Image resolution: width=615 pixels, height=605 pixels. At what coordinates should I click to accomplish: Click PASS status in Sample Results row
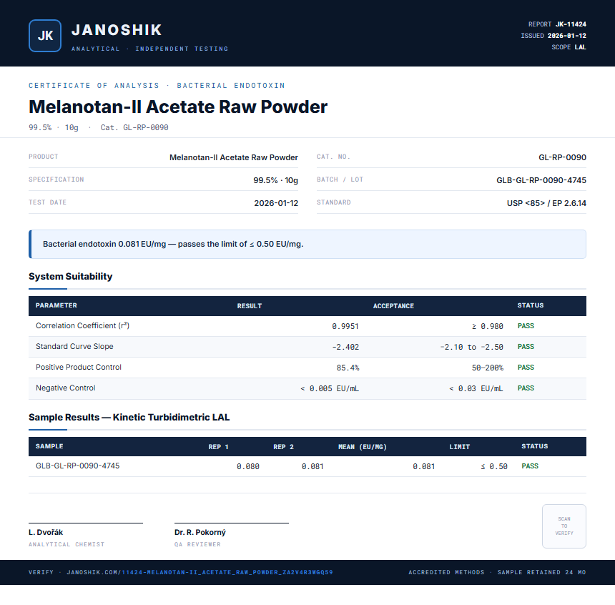(x=530, y=466)
